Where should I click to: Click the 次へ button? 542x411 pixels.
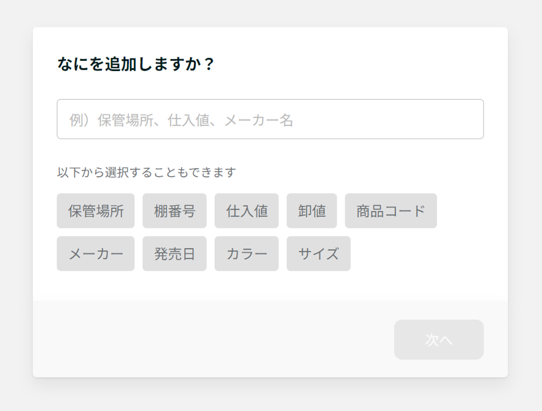coord(439,340)
